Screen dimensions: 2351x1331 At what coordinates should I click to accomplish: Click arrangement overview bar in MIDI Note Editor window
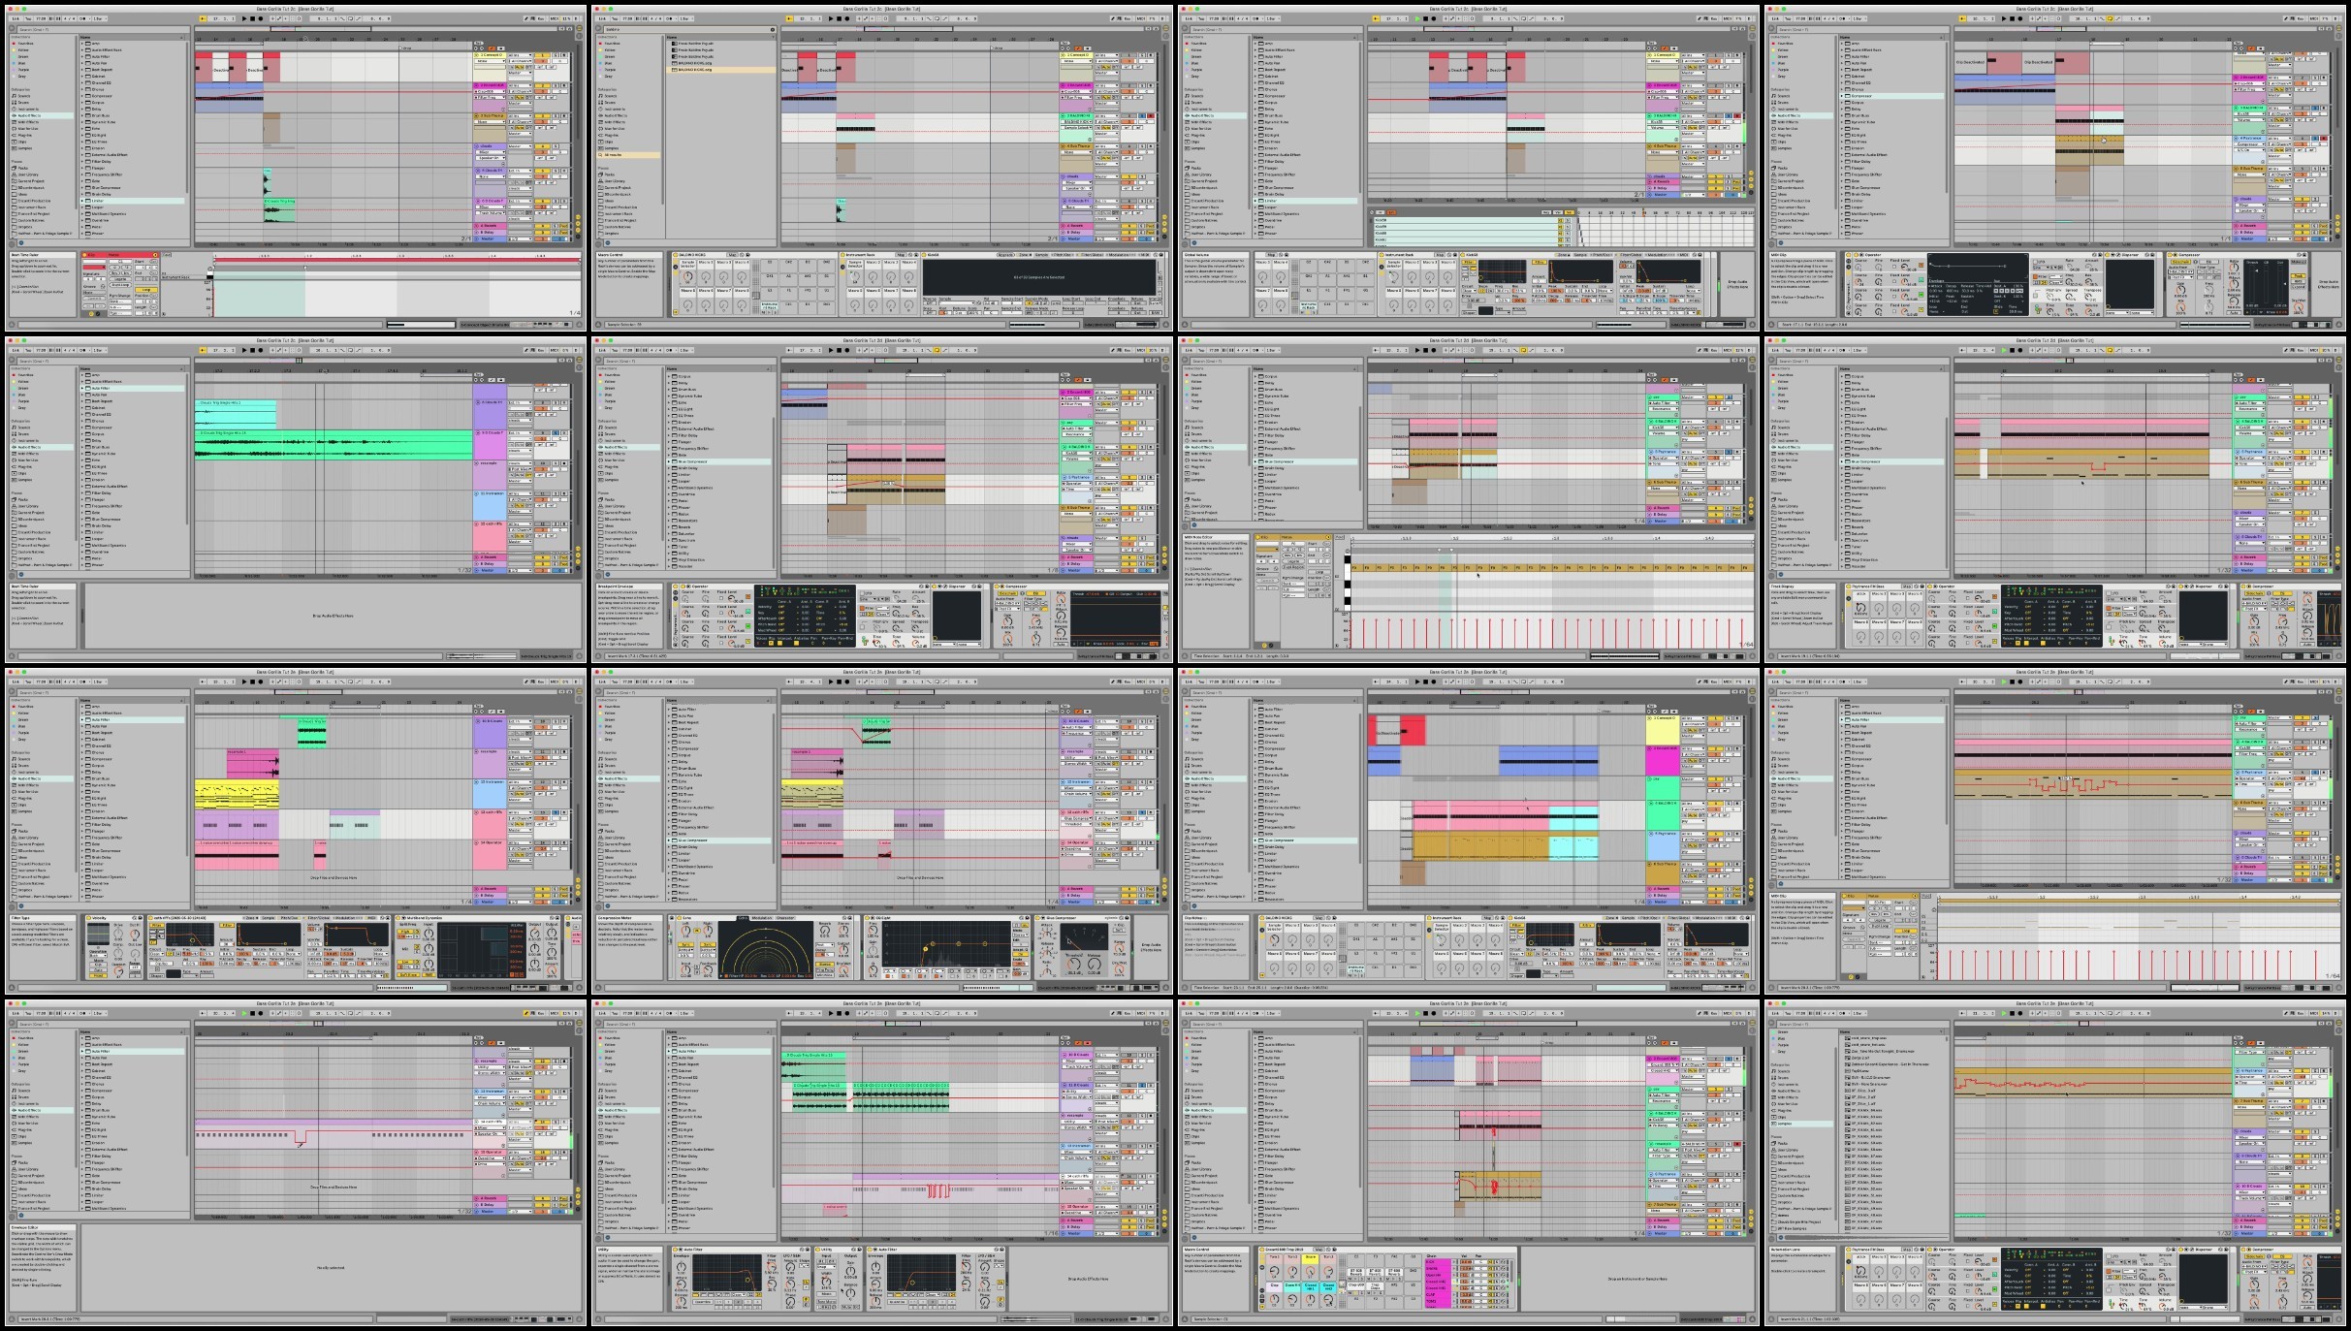pos(1549,361)
